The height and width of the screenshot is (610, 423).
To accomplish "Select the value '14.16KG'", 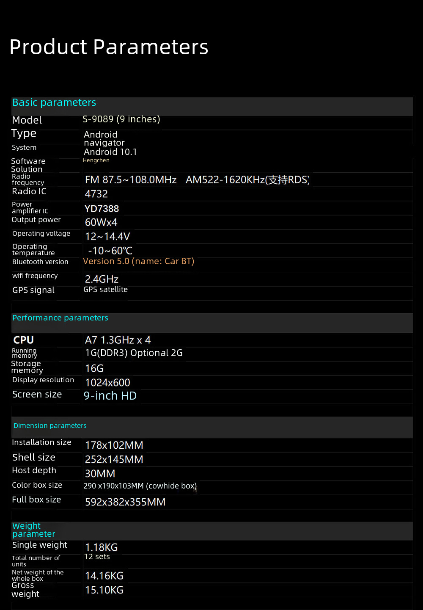I will tap(104, 576).
